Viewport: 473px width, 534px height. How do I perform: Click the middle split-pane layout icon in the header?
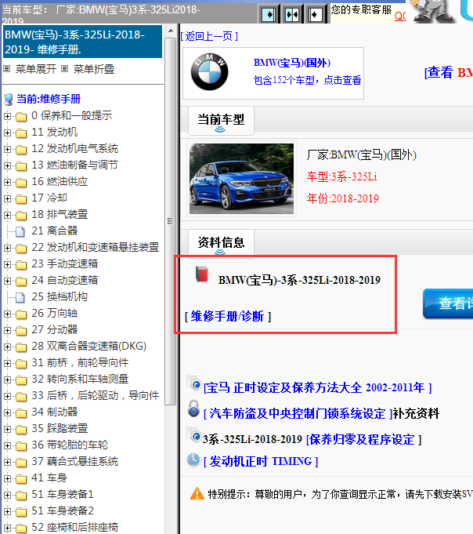(x=292, y=14)
